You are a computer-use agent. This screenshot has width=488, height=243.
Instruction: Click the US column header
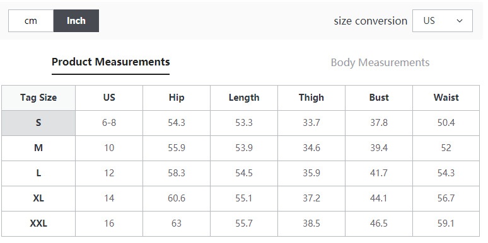click(x=109, y=98)
